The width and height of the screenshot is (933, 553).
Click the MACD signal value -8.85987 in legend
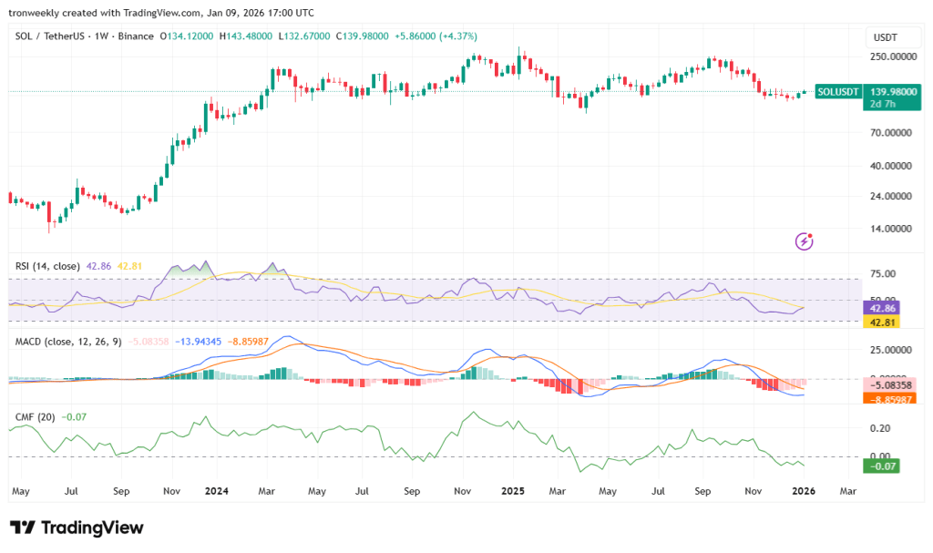point(248,342)
